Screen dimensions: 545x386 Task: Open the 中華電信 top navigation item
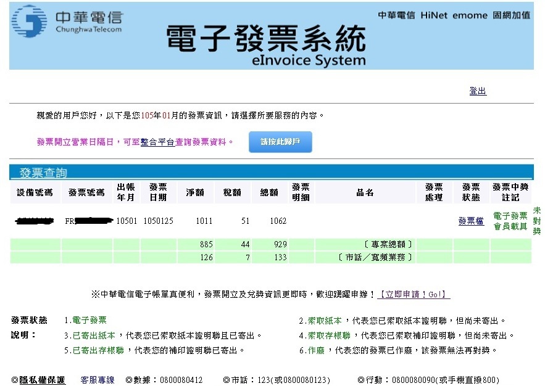coord(394,15)
